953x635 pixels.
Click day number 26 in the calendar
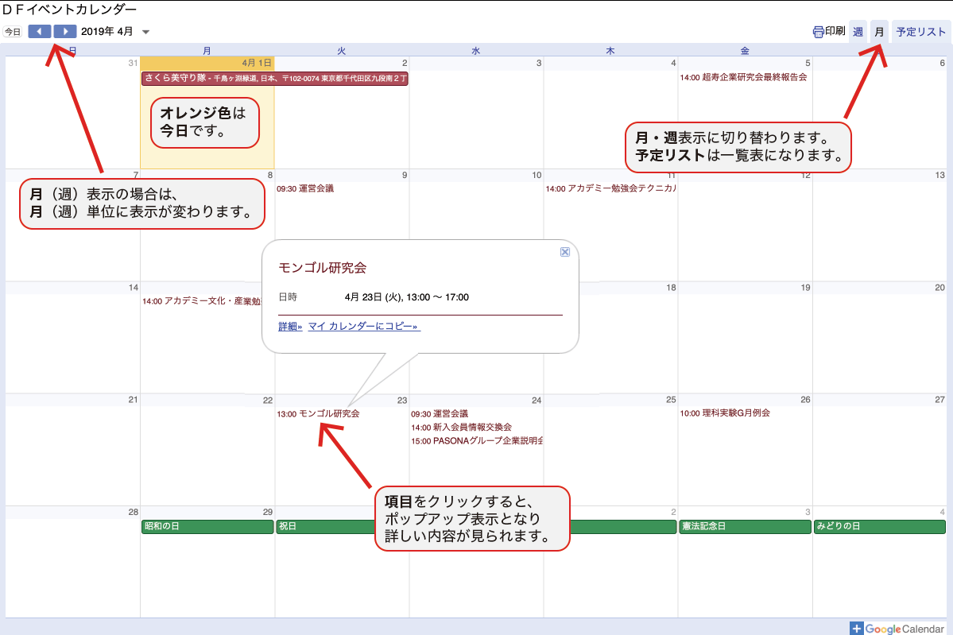(x=805, y=400)
